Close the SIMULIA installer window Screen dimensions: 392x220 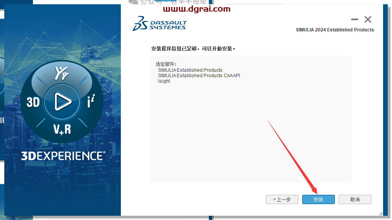368,19
